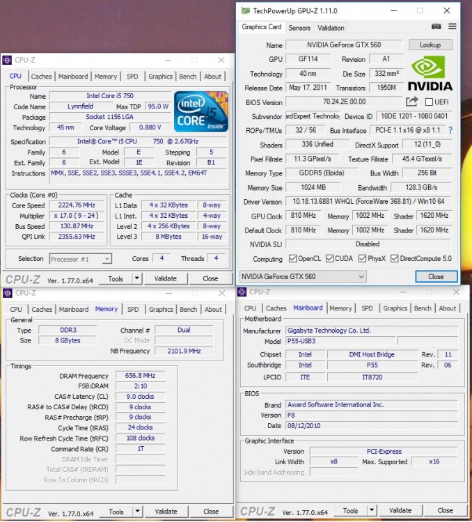Image resolution: width=472 pixels, height=522 pixels.
Task: Open SPD tab in the CPU window
Action: (132, 77)
